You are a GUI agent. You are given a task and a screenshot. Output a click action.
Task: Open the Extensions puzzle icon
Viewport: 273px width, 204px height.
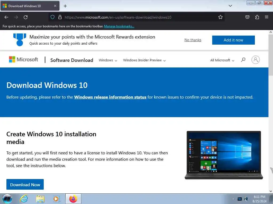pos(257,17)
